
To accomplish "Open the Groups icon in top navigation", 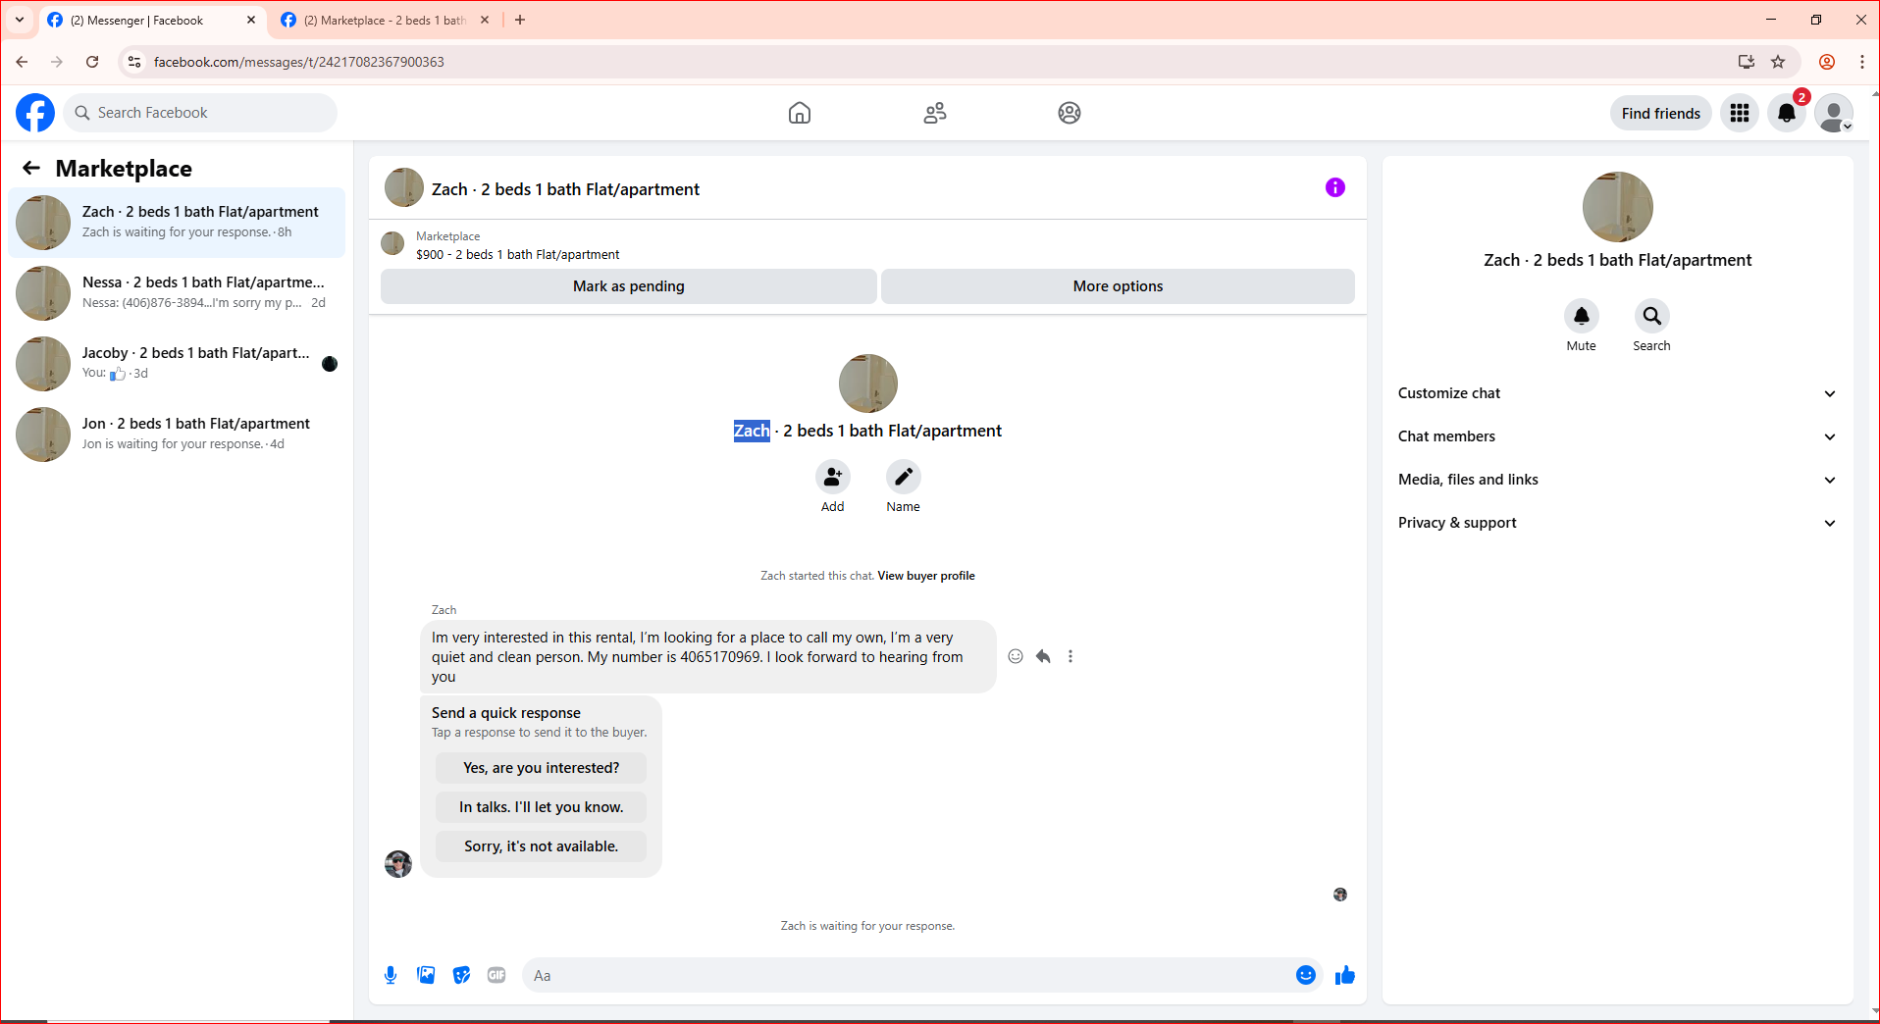I will [1070, 113].
